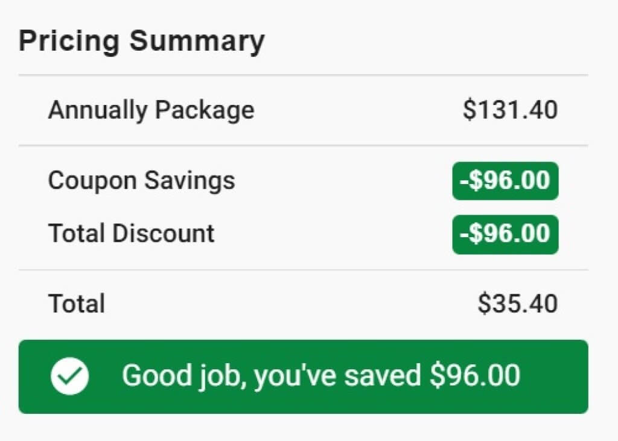This screenshot has width=618, height=441.
Task: Select the Pricing Summary heading
Action: (x=141, y=42)
